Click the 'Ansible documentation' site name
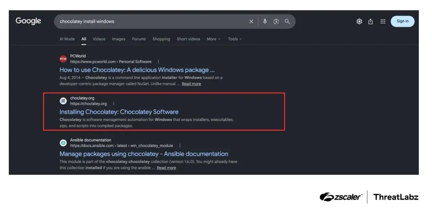This screenshot has width=432, height=212. pos(91,140)
